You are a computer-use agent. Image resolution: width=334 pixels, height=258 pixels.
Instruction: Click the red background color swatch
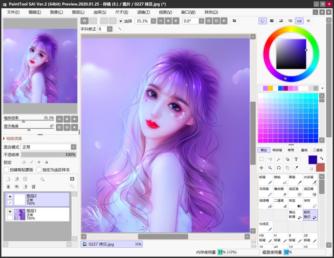click(x=320, y=167)
